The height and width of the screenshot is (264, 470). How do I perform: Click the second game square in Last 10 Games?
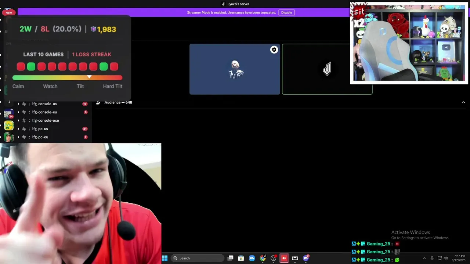pos(31,66)
